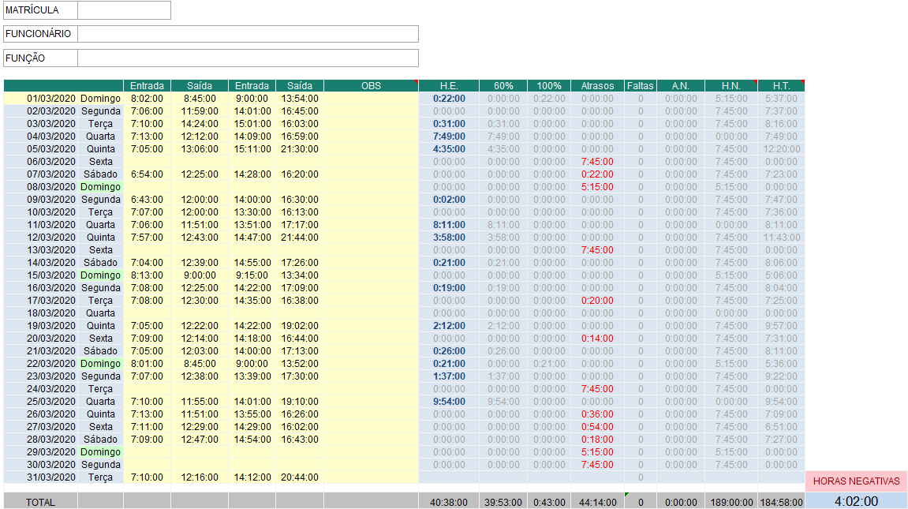Select the 9:54:00 overtime cell

click(449, 402)
